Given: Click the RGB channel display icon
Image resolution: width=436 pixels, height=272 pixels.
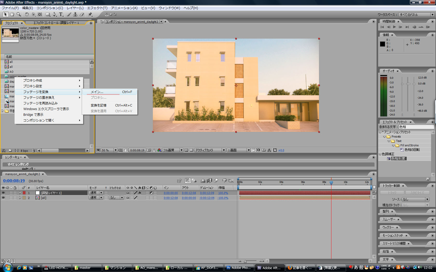Looking at the screenshot, I should click(159, 150).
